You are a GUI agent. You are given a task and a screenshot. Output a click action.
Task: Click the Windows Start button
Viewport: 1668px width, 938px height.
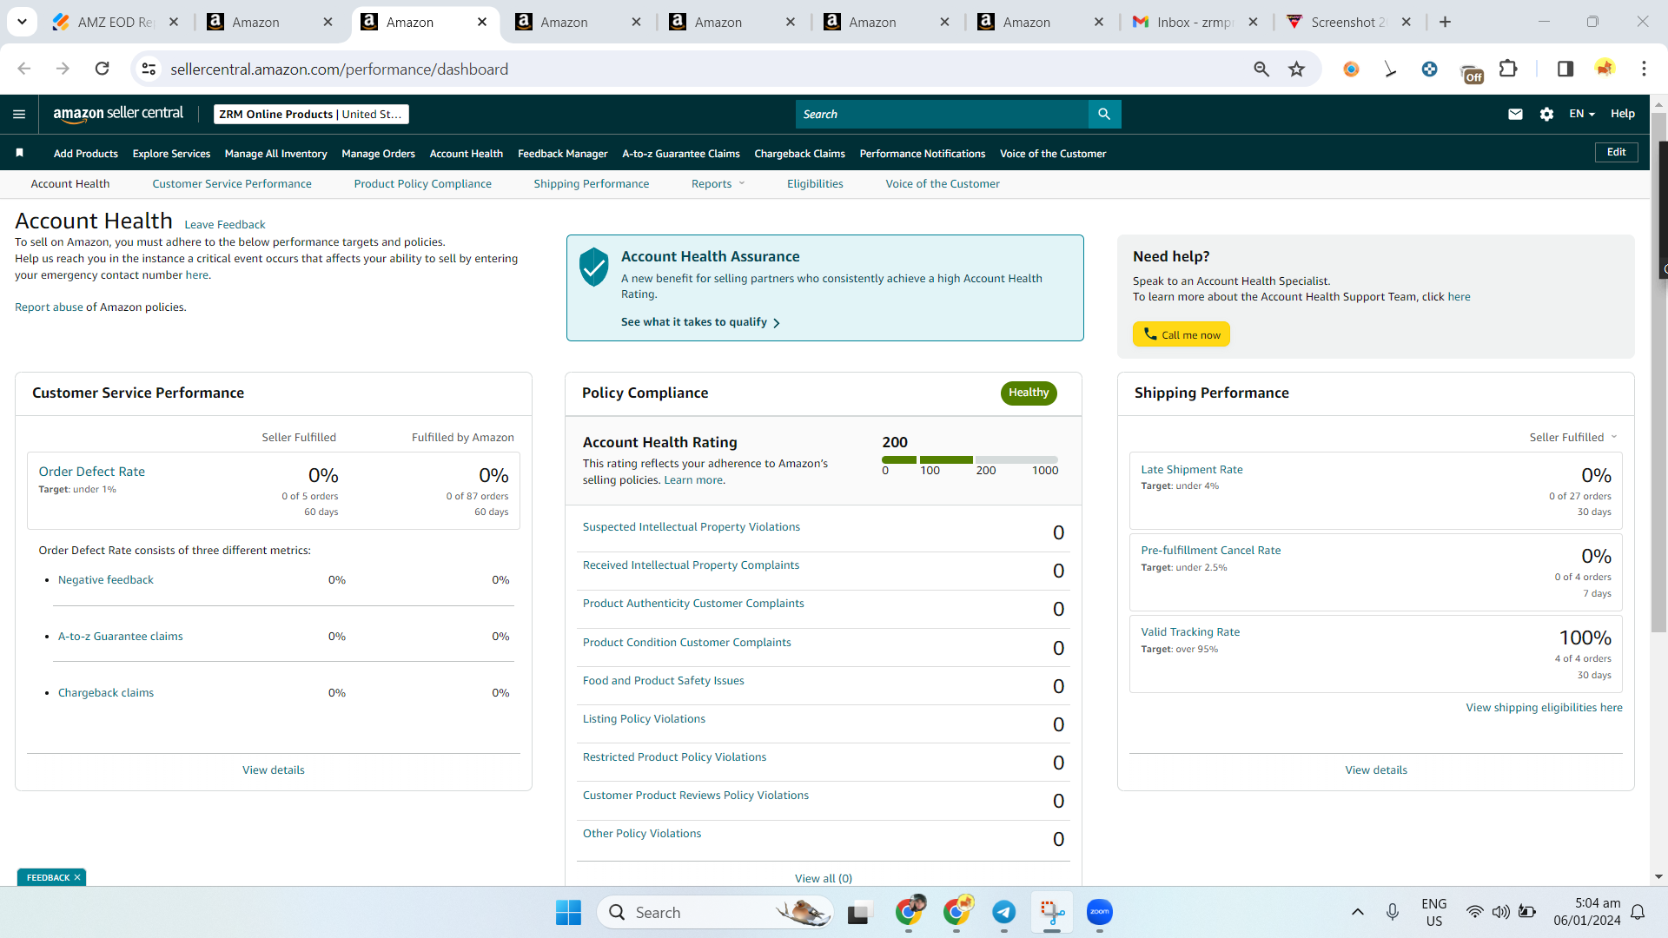coord(568,912)
